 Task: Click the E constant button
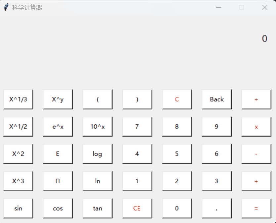[58, 154]
